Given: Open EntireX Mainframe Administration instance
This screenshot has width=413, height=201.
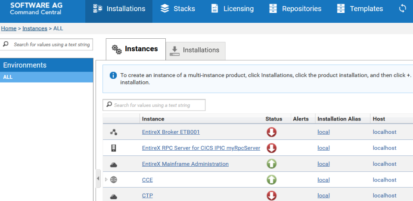Looking at the screenshot, I should (x=185, y=164).
